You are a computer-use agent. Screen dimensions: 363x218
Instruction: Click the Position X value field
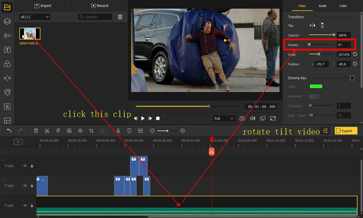[322, 64]
